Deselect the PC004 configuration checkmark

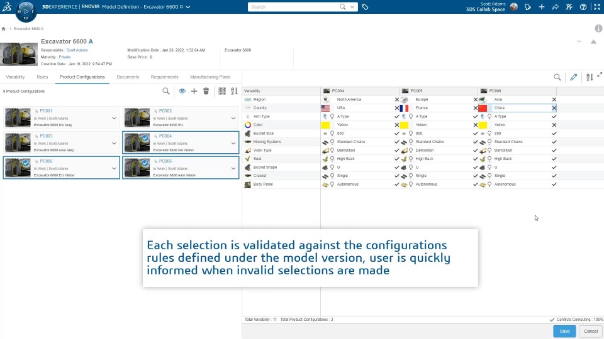click(145, 138)
